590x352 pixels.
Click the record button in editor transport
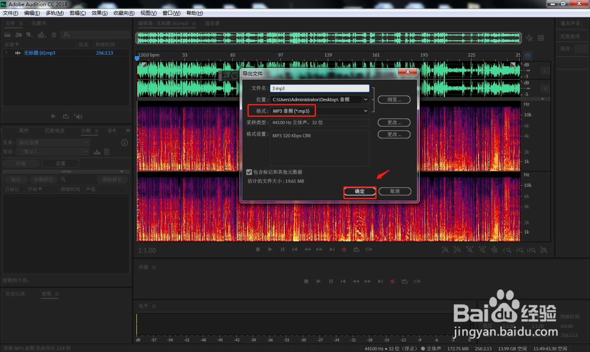click(x=344, y=249)
